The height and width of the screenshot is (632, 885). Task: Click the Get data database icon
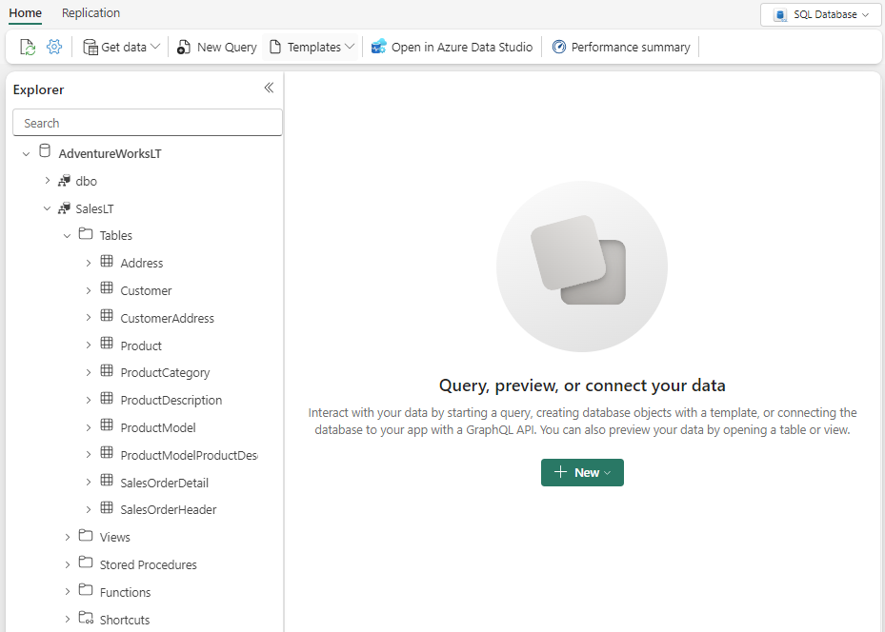click(91, 47)
